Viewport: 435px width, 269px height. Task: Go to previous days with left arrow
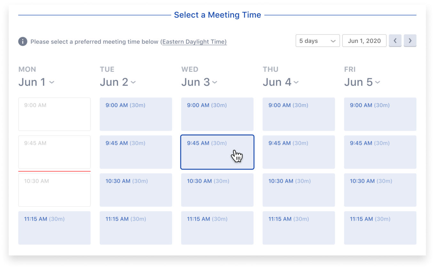(395, 41)
